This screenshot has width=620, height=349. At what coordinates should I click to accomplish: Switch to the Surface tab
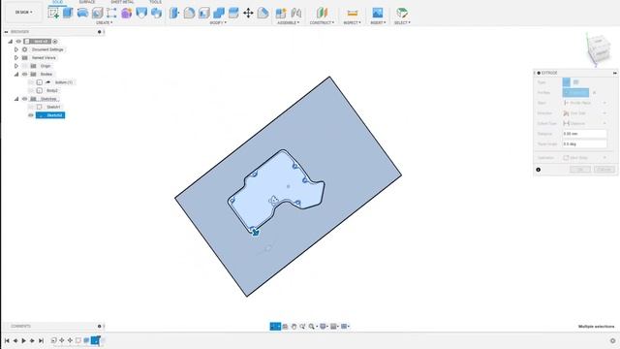(87, 2)
